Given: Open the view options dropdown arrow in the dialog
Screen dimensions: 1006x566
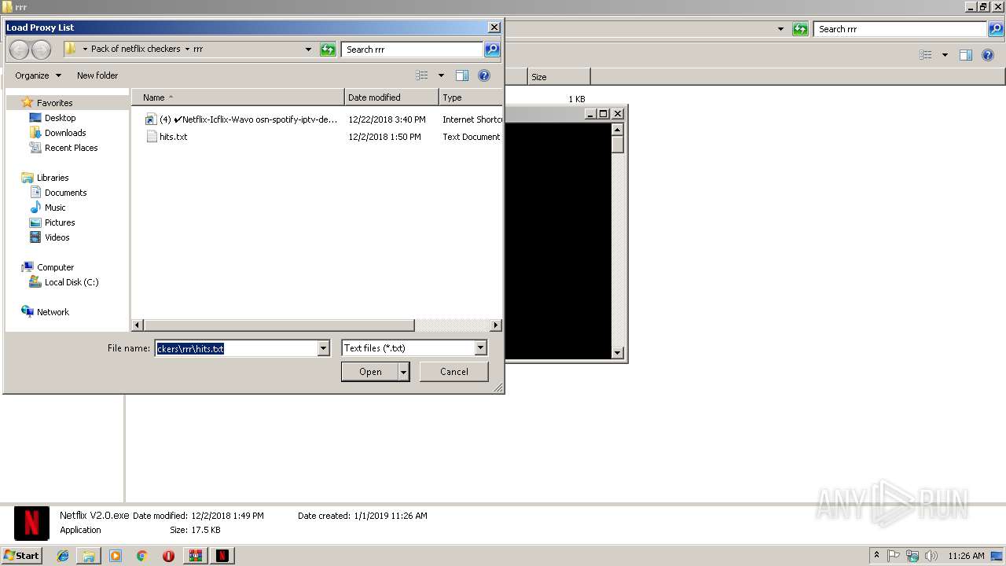Looking at the screenshot, I should click(x=441, y=75).
